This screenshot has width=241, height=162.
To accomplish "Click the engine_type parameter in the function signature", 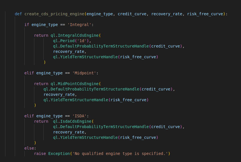I will 100,14.
